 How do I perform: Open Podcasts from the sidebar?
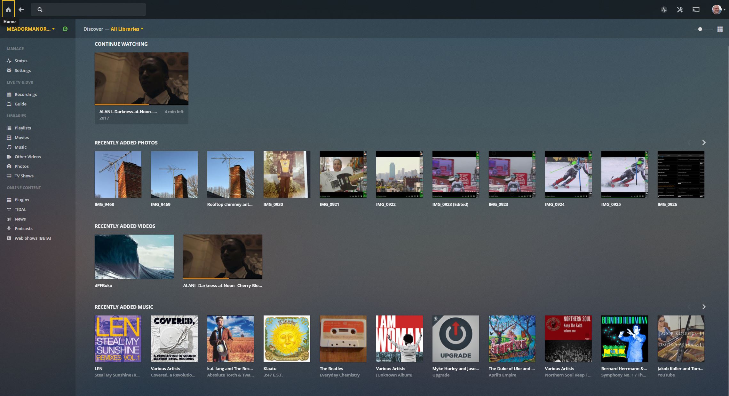(x=23, y=229)
